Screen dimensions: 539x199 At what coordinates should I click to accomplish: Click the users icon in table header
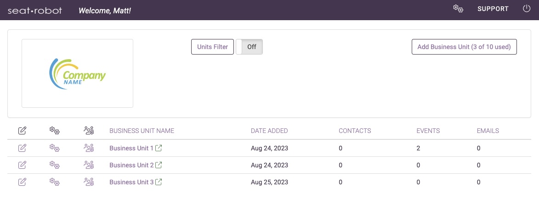pyautogui.click(x=89, y=130)
